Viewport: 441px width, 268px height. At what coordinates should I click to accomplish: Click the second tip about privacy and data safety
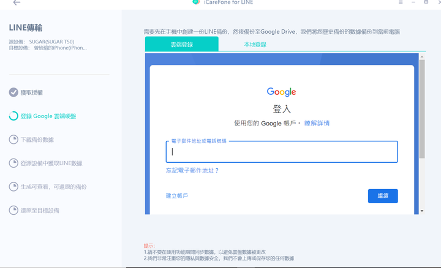pos(219,258)
